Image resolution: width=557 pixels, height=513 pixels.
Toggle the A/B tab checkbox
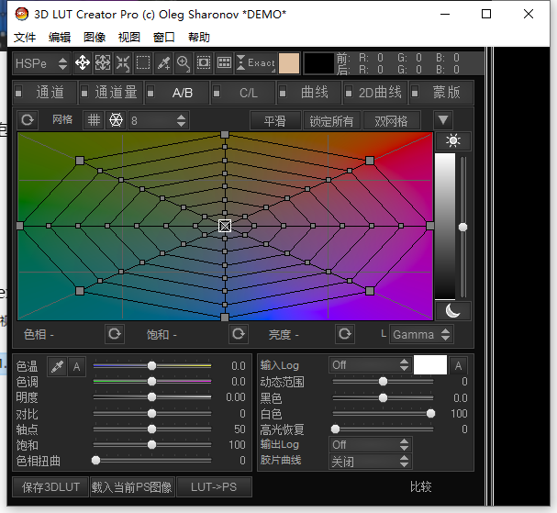pos(150,93)
